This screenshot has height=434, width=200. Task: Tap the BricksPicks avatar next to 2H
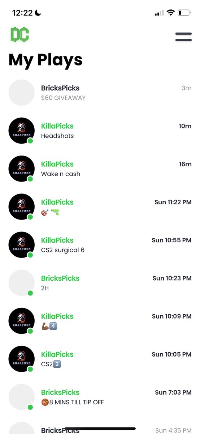[x=21, y=283]
